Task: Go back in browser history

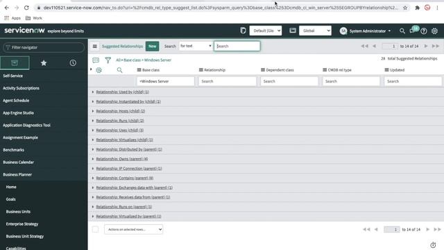Action: pyautogui.click(x=6, y=8)
